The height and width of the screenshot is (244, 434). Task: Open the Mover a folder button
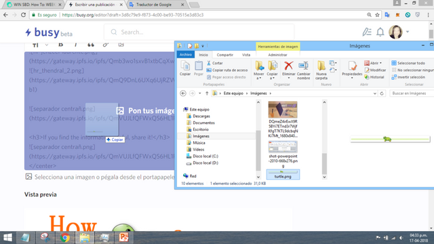259,70
